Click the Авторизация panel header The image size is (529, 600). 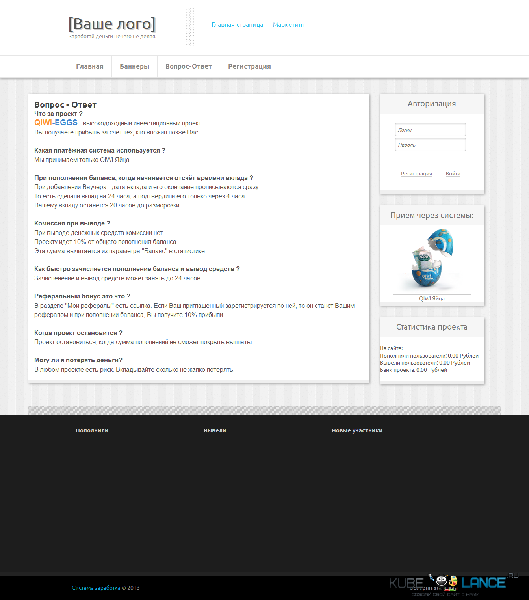[432, 104]
